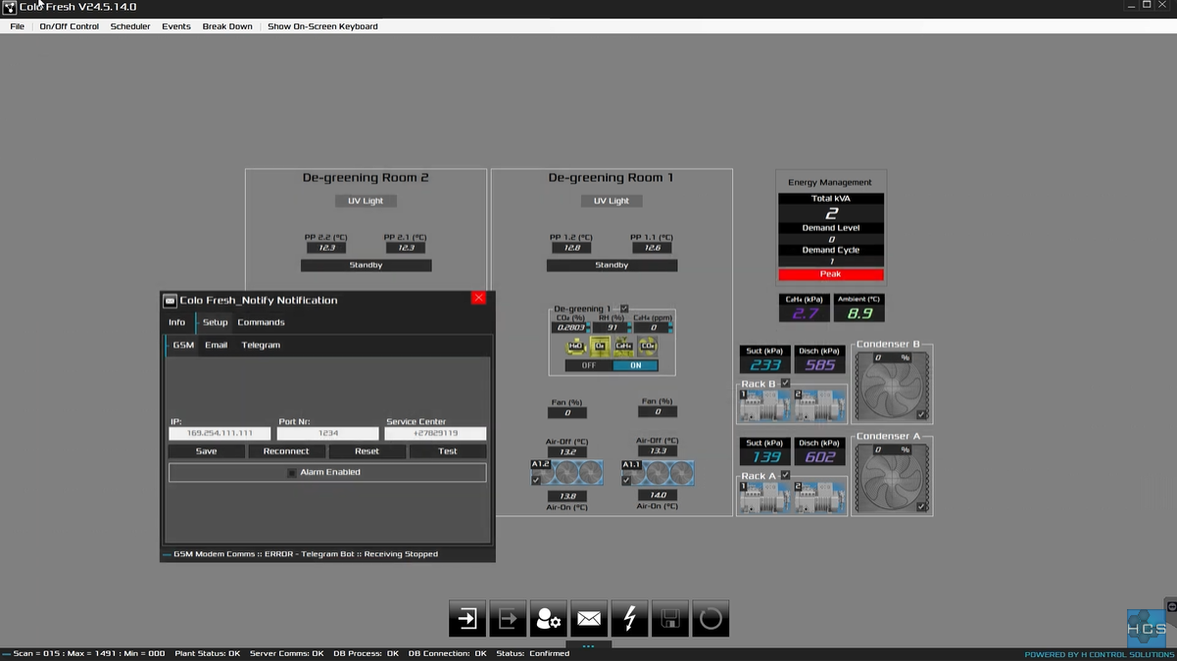
Task: Toggle the Condenser B checkbox
Action: point(920,415)
